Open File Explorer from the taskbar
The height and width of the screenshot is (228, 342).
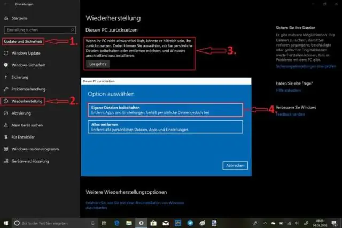pos(129,222)
